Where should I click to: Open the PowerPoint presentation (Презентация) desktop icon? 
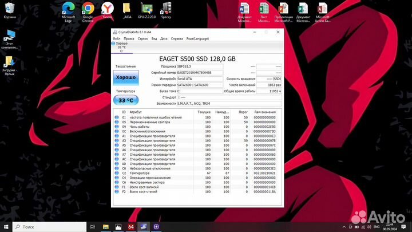point(283,12)
